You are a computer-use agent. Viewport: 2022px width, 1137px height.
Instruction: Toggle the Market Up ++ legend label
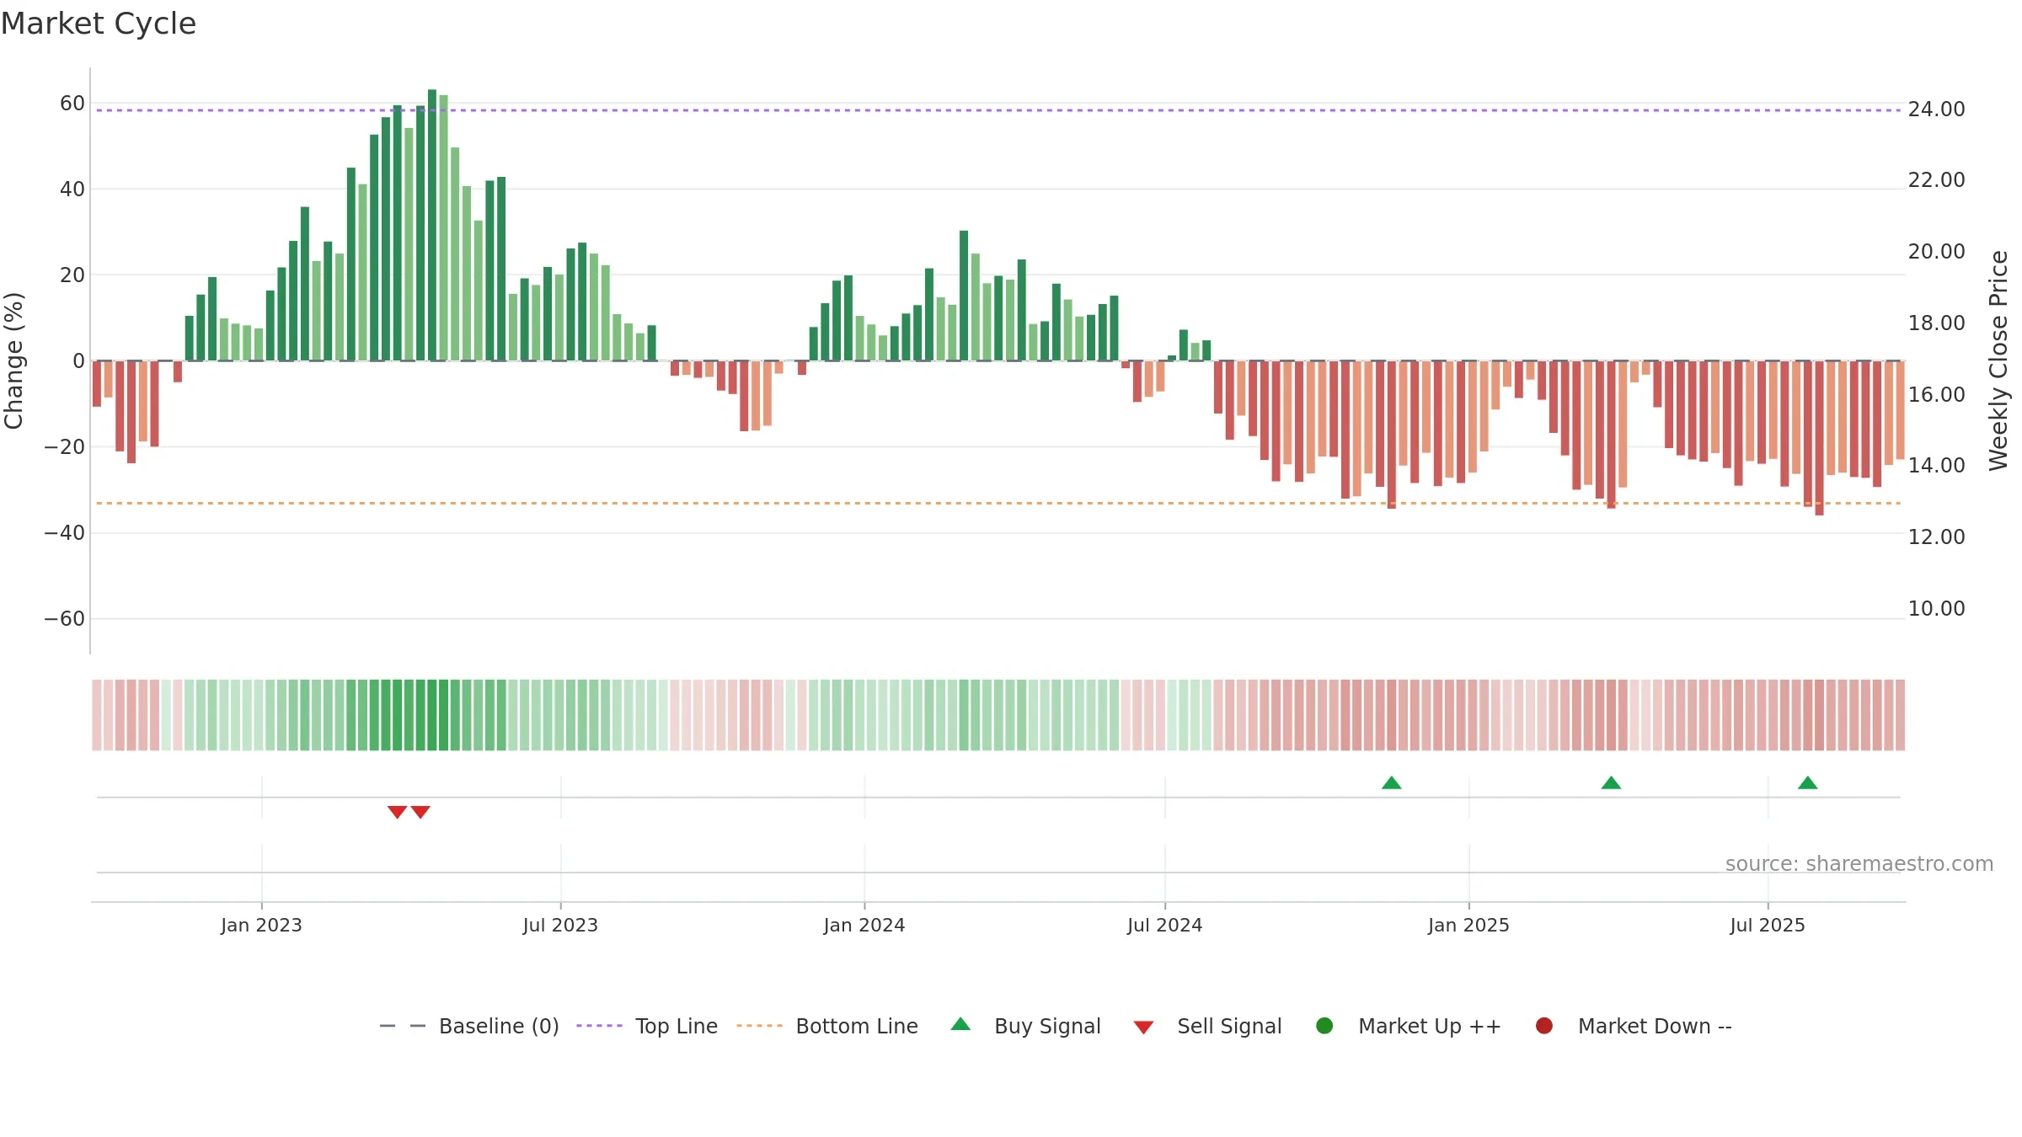[1430, 1026]
